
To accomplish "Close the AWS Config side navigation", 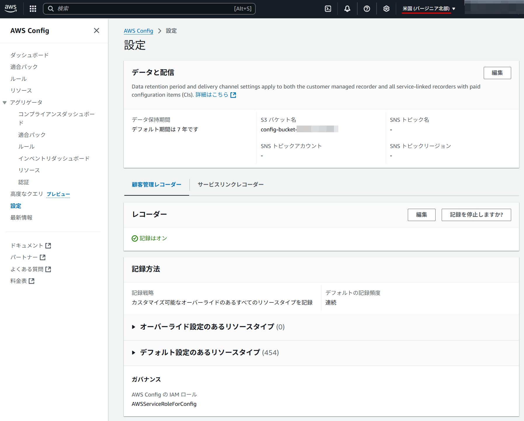I will (97, 31).
